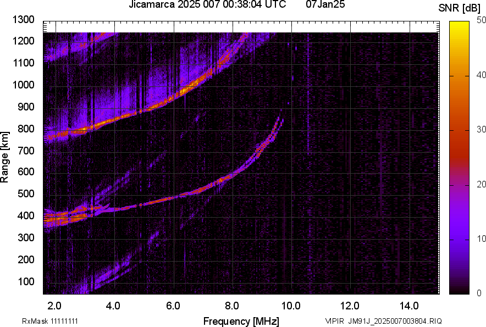The width and height of the screenshot is (486, 327).
Task: Click the 10 colorbar tick label
Action: click(482, 239)
